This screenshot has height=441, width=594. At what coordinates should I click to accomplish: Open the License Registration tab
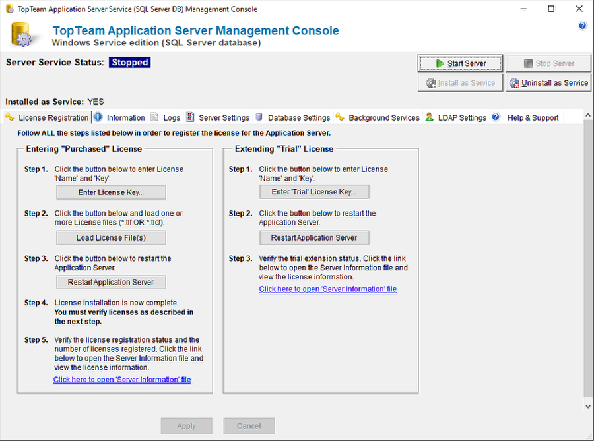click(x=48, y=117)
